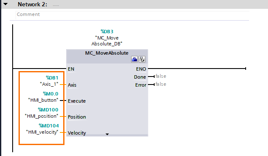Select the %MD104 address operand
268x156 pixels.
(x=49, y=126)
